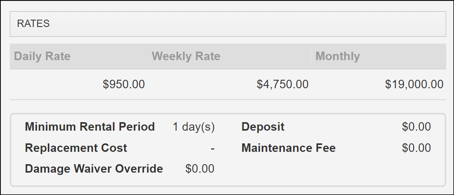
Task: Click the Maintenance Fee label
Action: [288, 148]
